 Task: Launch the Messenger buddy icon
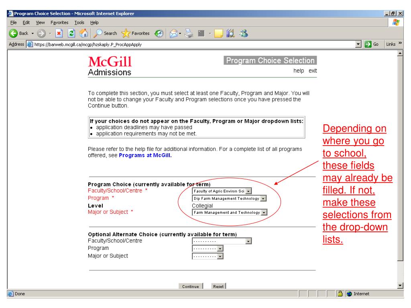pyautogui.click(x=244, y=33)
